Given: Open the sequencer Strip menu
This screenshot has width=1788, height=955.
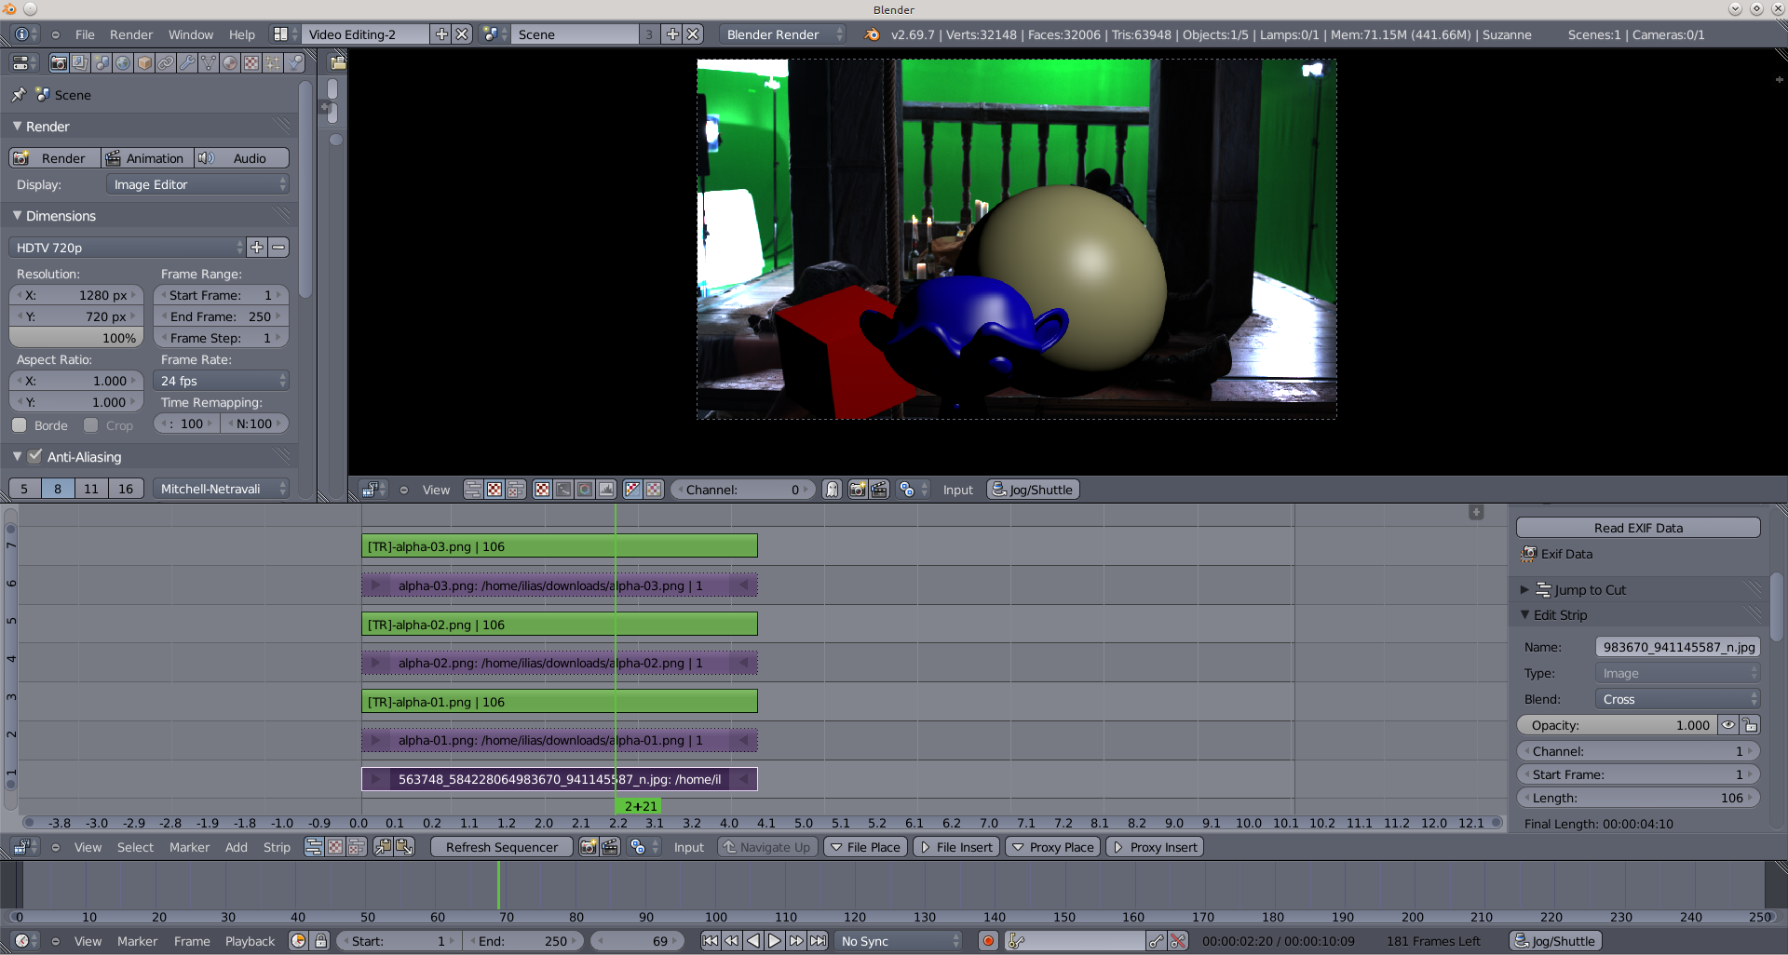Looking at the screenshot, I should 277,847.
